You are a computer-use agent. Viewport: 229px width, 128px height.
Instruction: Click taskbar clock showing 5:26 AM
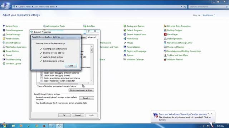tap(220, 126)
